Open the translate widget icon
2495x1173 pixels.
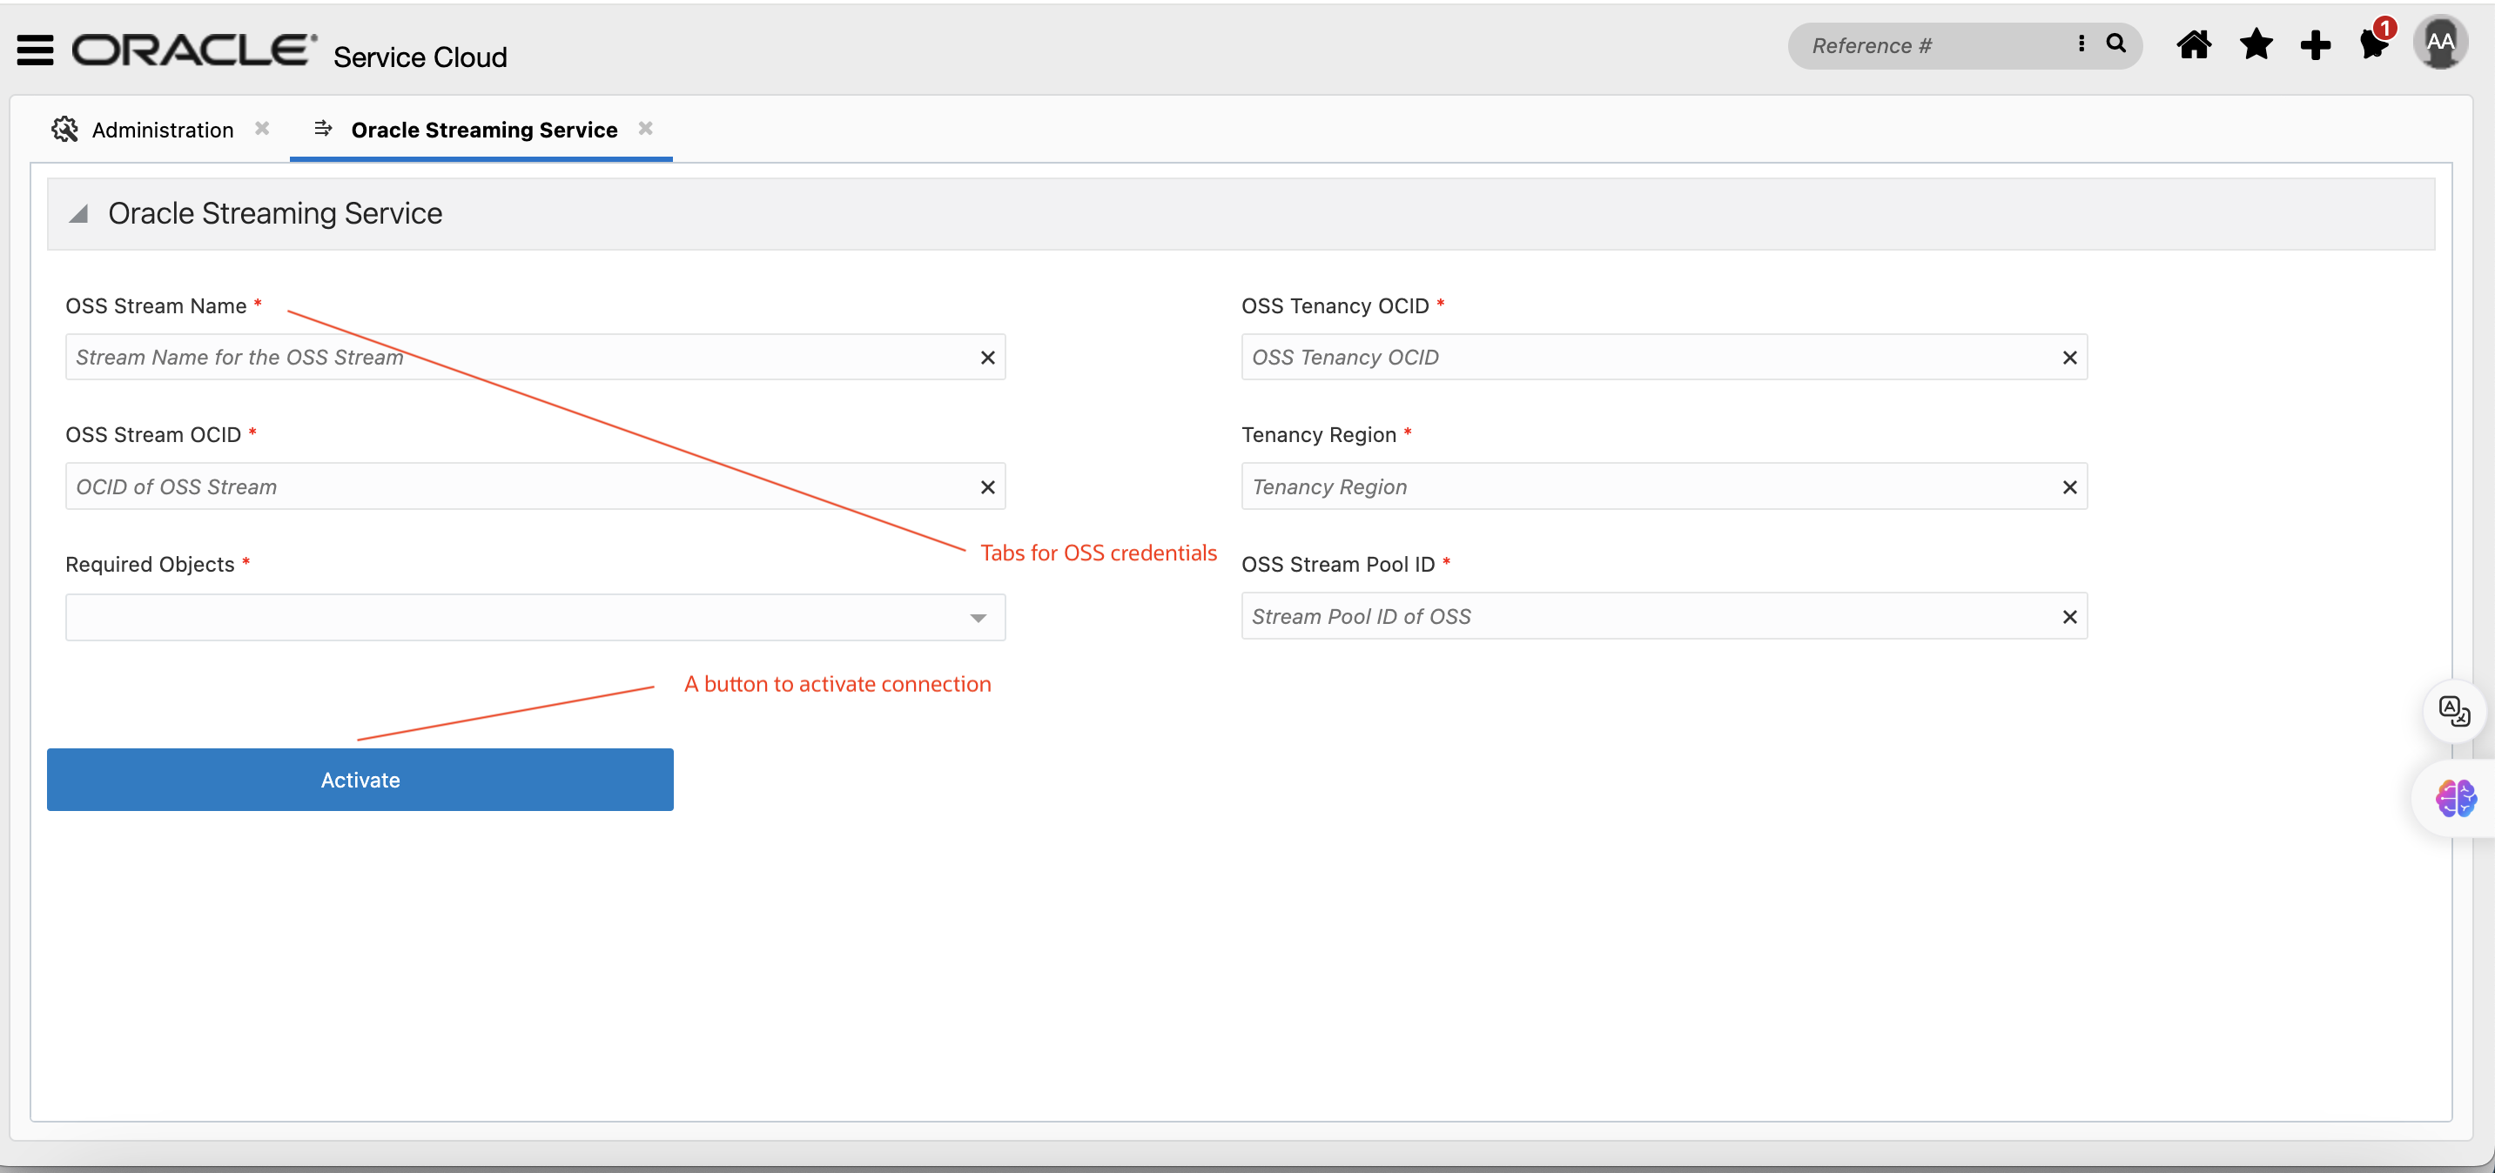[2454, 711]
